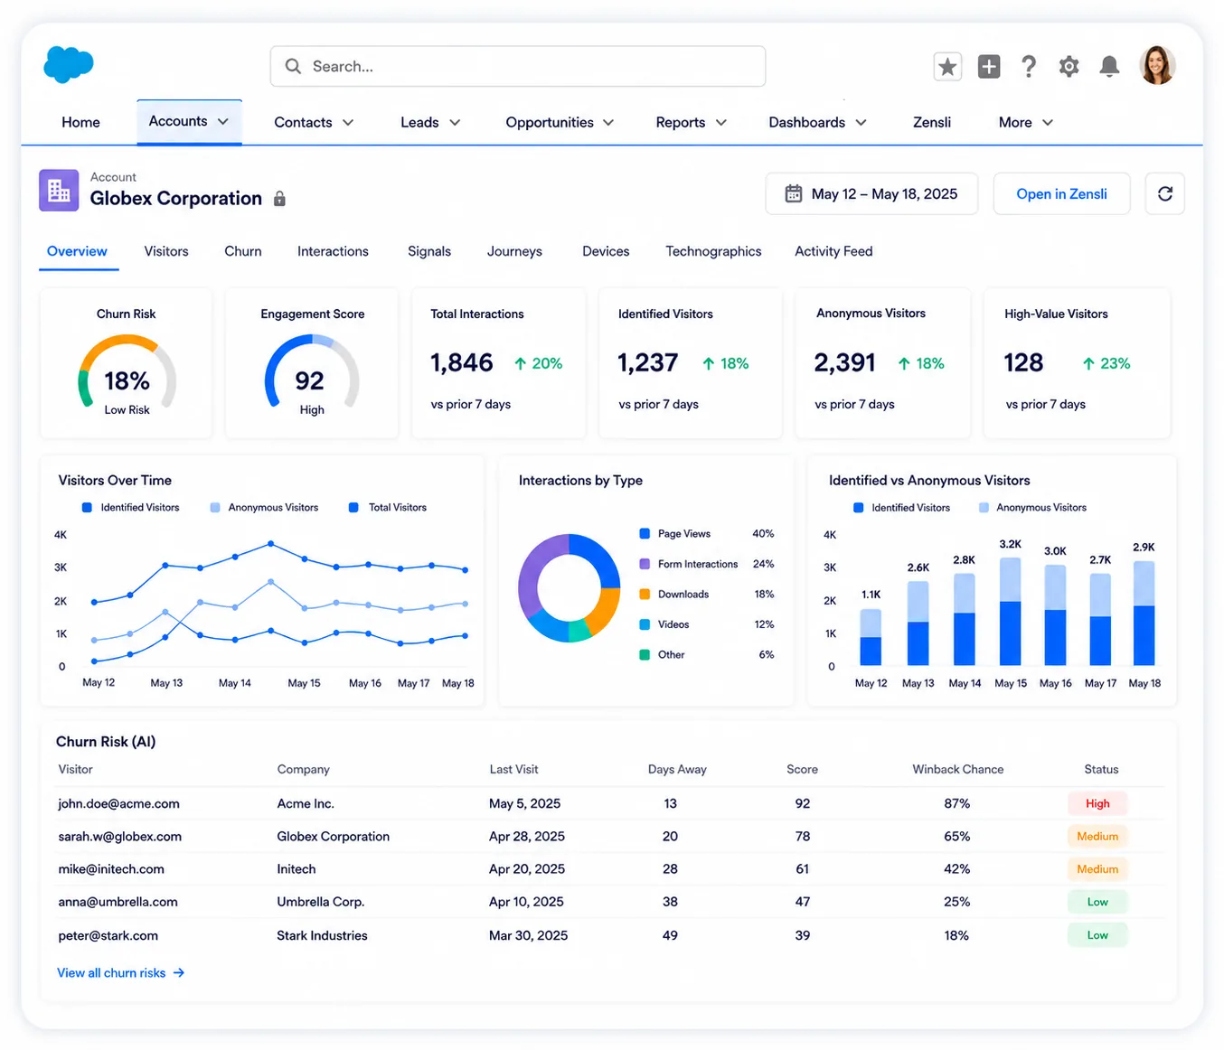The image size is (1224, 1050).
Task: Open mike@initech.com visitor
Action: pos(111,869)
